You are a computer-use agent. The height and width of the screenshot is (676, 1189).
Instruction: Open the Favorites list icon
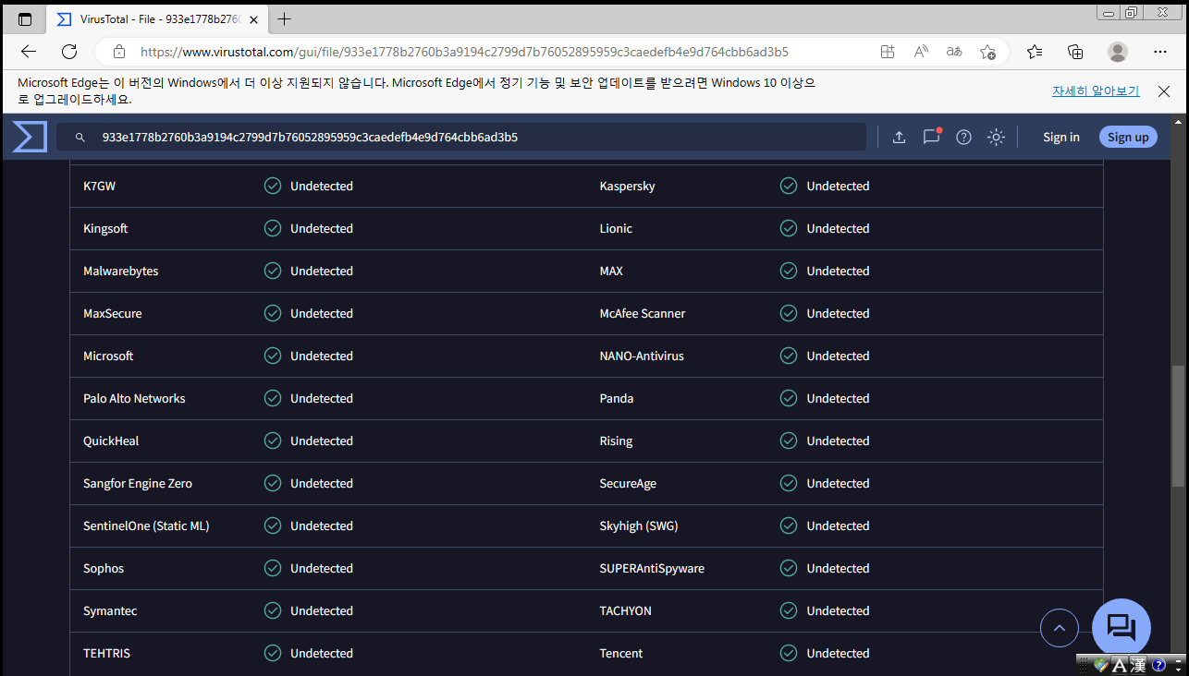click(x=1035, y=52)
